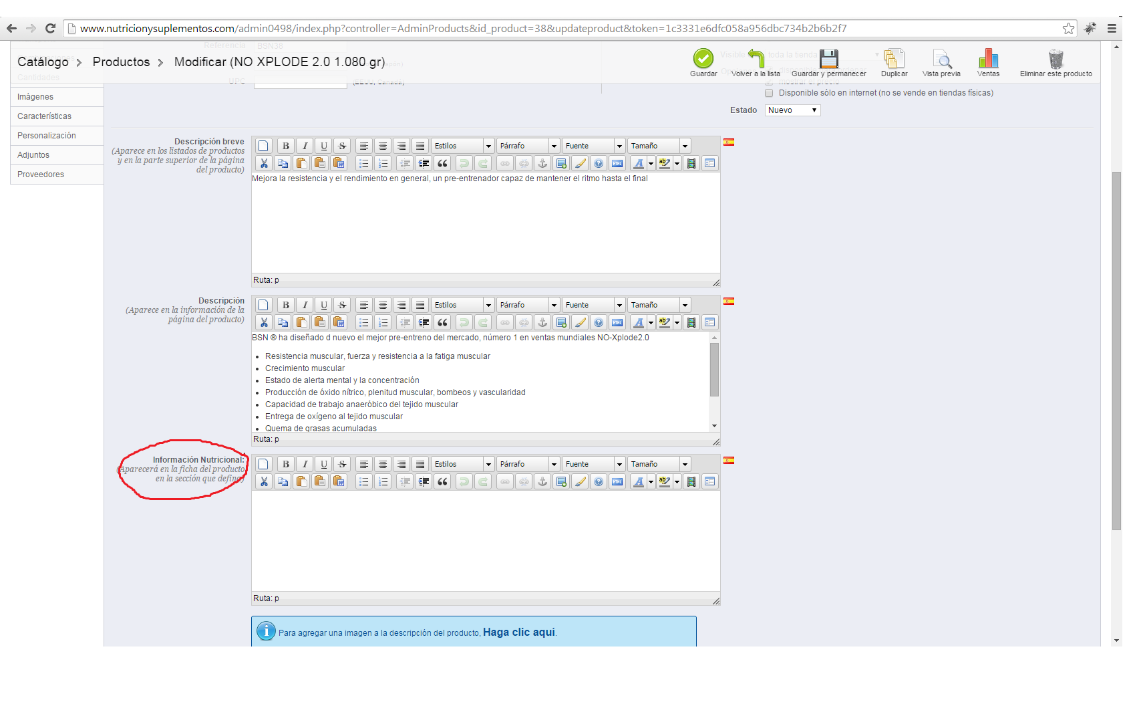
Task: Follow the 'Haga clic aquí' link
Action: pyautogui.click(x=519, y=632)
